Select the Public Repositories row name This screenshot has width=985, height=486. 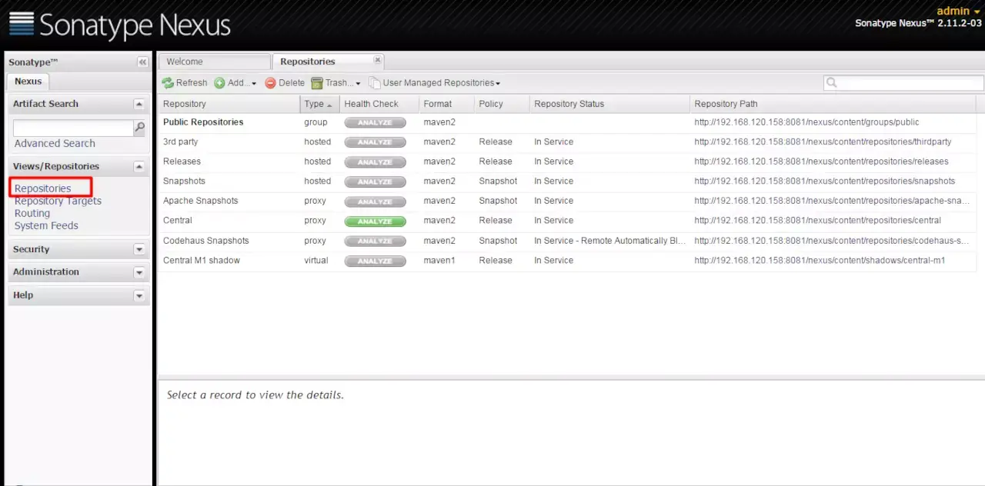(203, 122)
